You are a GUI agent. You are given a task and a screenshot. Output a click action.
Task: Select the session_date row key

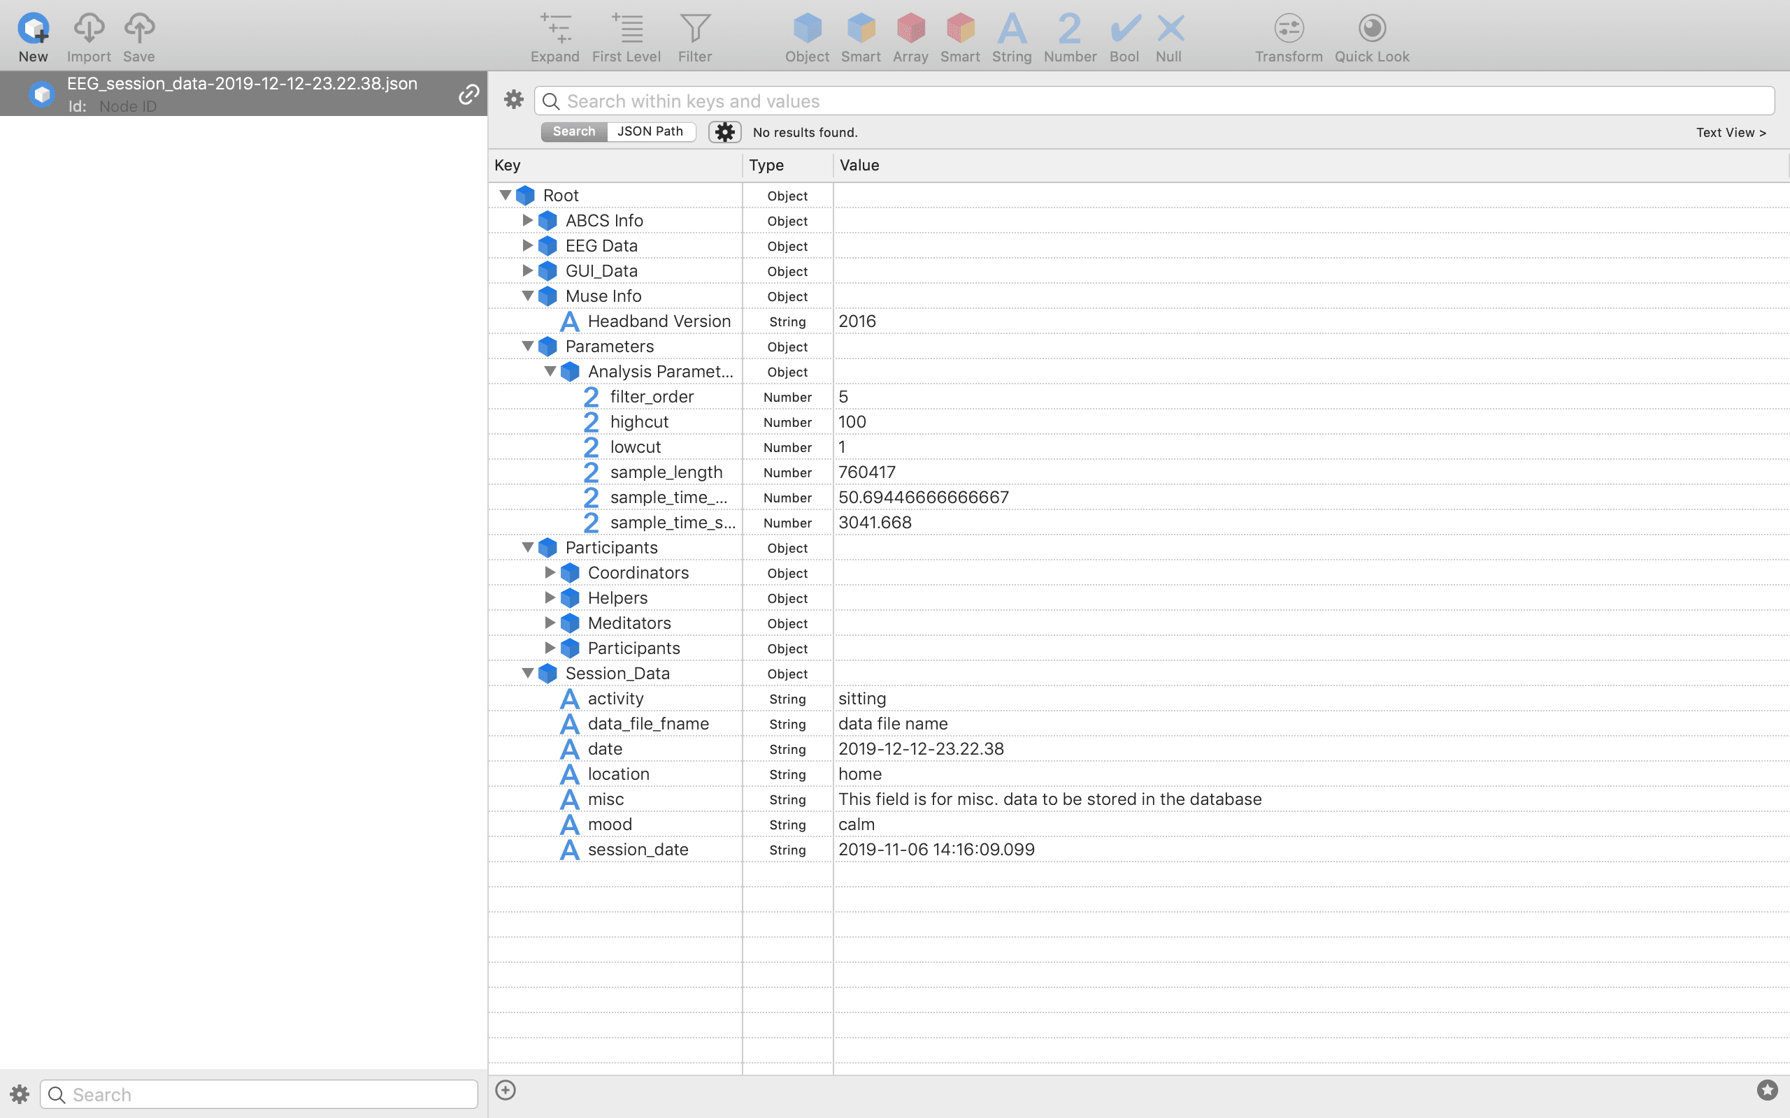point(638,850)
